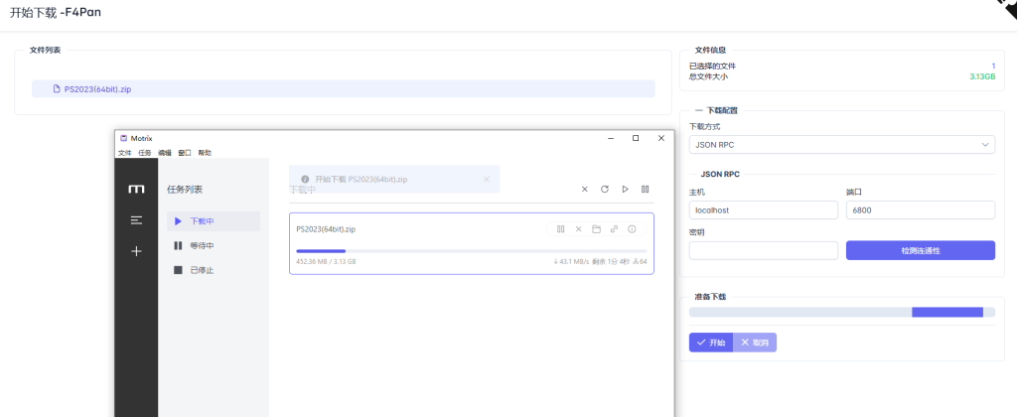
Task: Select 下载中 in Motrix task list
Action: 214,221
